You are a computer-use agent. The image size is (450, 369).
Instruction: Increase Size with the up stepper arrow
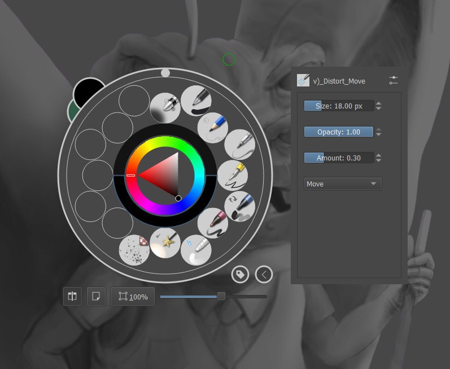[x=378, y=103]
